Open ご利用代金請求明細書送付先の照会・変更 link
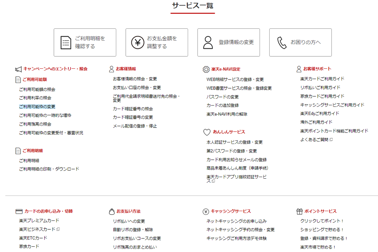 [x=147, y=98]
